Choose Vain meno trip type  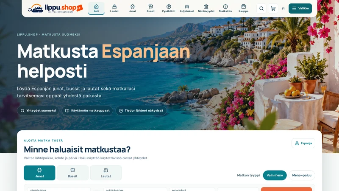pos(275,175)
